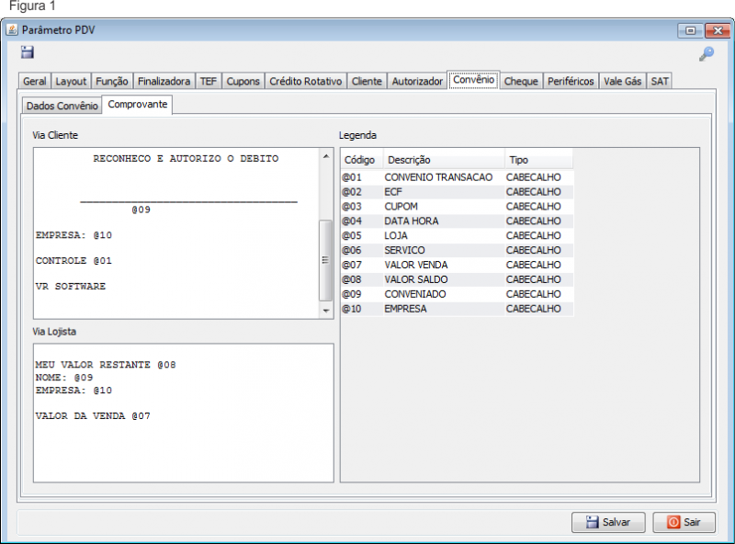Select the Dados Convênio sub-tab
This screenshot has width=735, height=544.
62,106
